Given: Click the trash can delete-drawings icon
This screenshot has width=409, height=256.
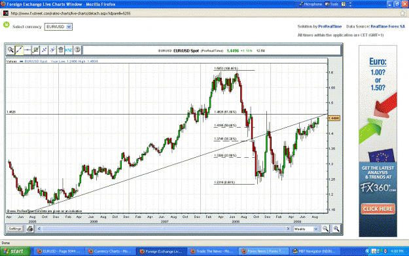Looking at the screenshot, I should pos(61,50).
